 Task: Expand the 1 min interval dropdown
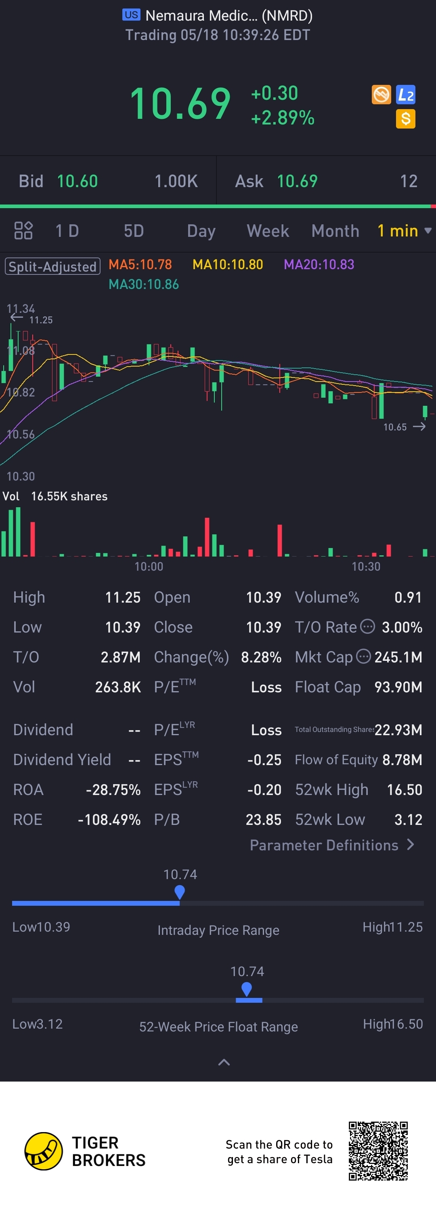point(404,231)
